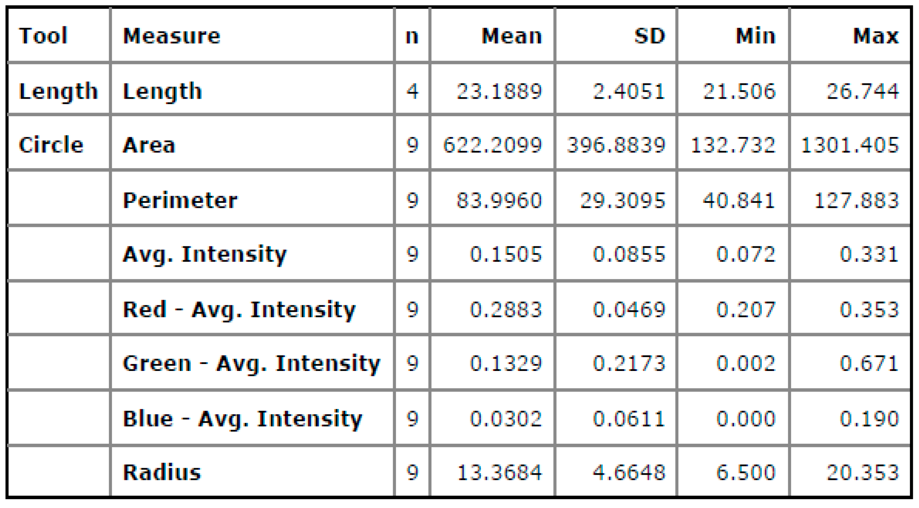Click the SD column header
Screen dimensions: 919x508
pos(649,36)
